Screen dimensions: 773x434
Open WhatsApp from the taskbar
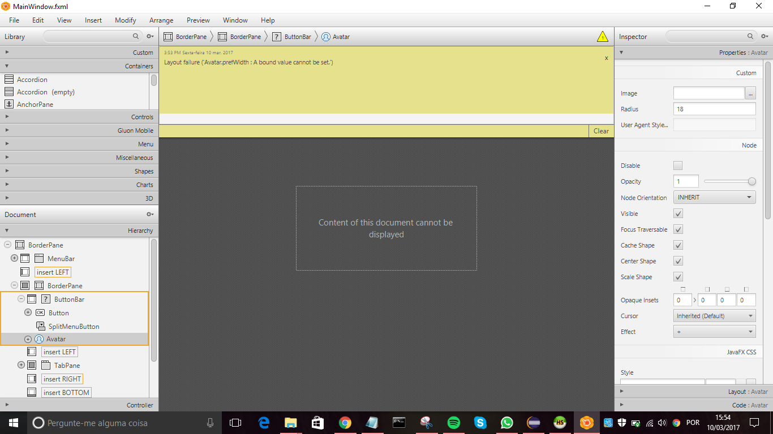[506, 423]
